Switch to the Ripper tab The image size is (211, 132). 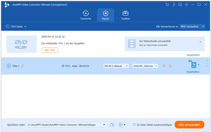[x=105, y=15]
